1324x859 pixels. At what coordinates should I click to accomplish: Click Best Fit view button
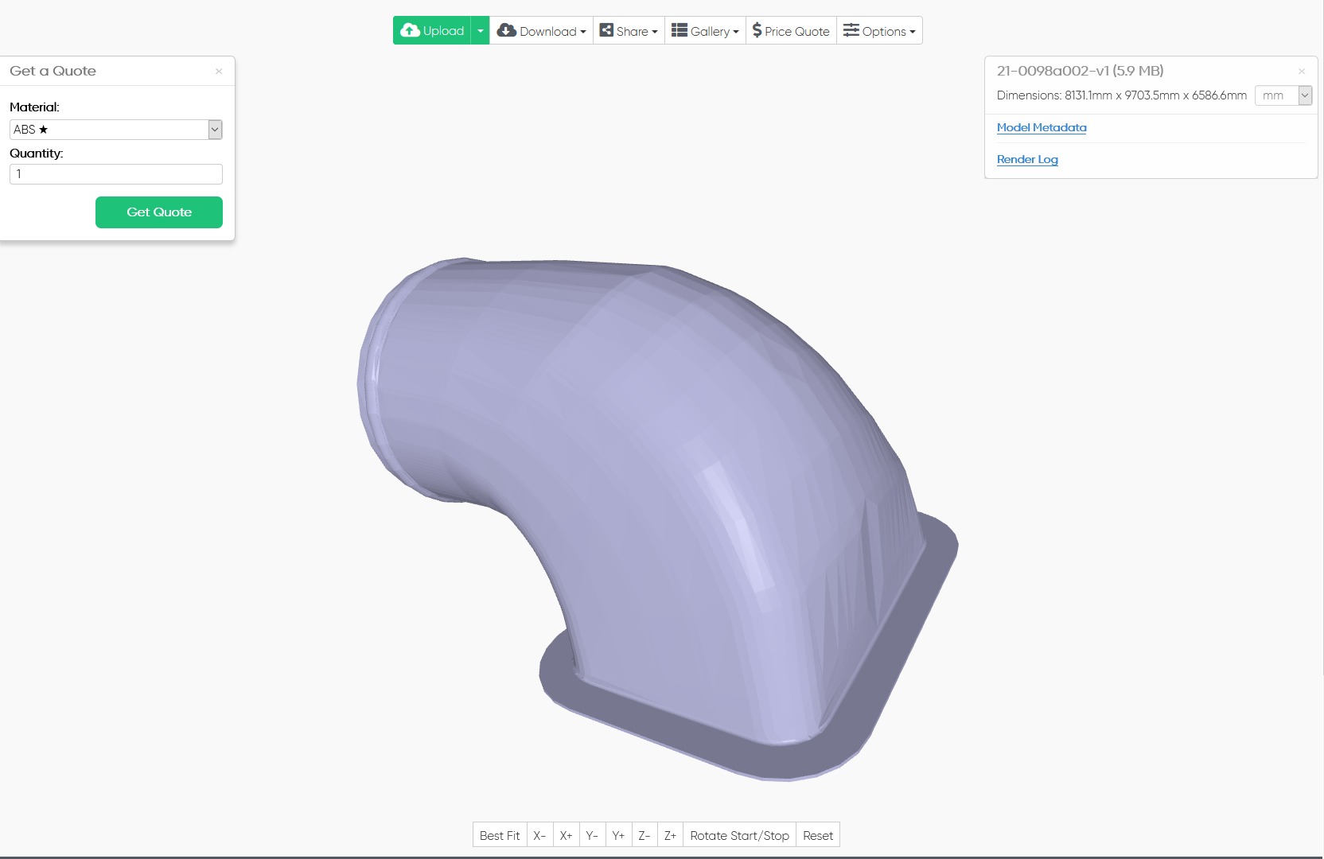pos(500,835)
